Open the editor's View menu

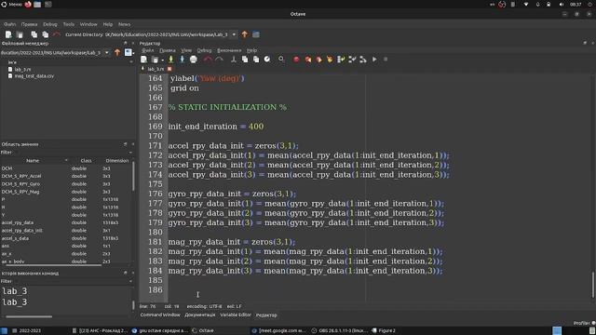pos(186,50)
